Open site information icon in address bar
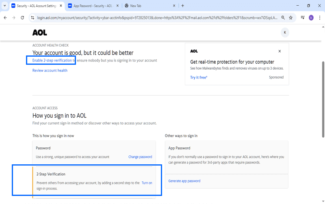The image size is (325, 204). tap(32, 18)
